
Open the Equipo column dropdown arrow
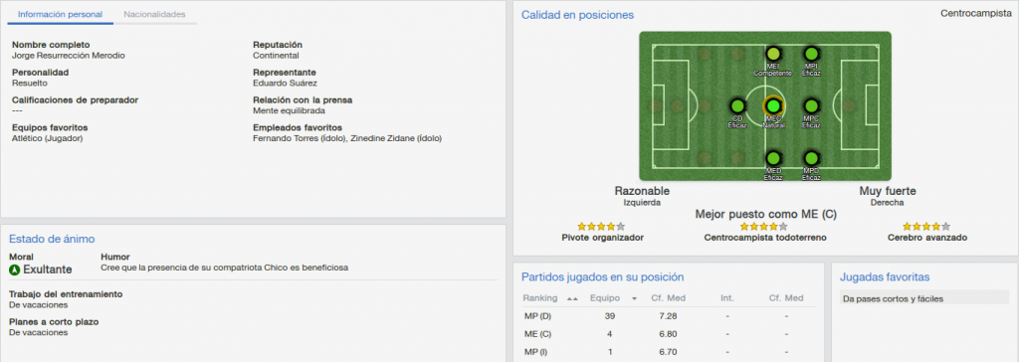click(x=634, y=299)
